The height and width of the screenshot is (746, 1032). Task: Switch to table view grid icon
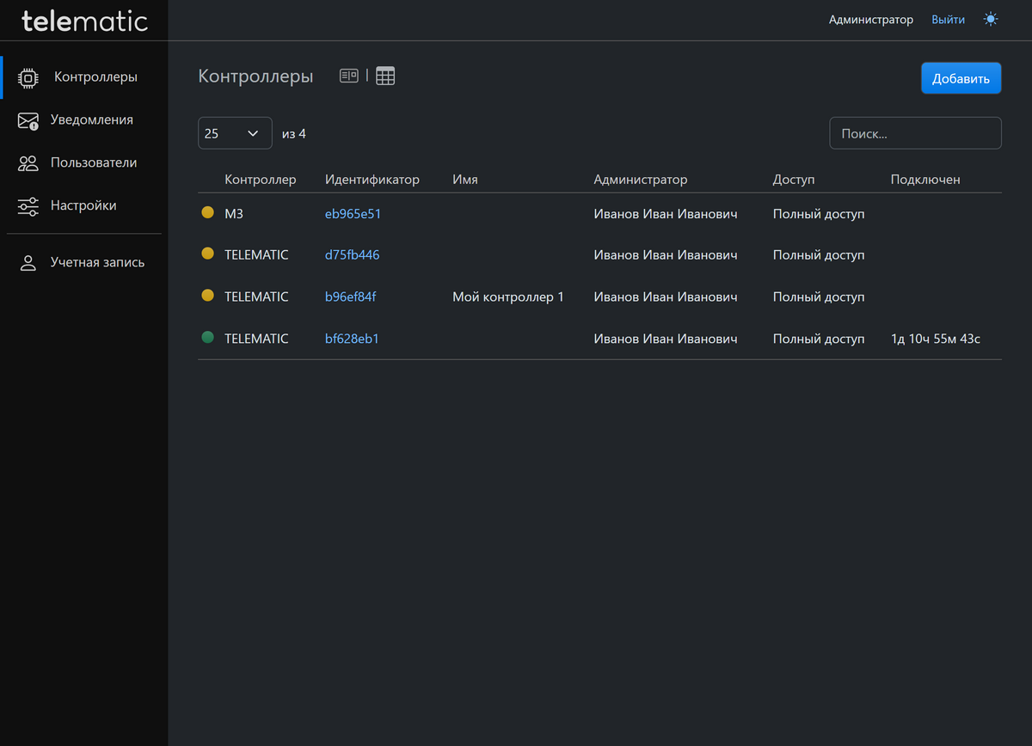[x=385, y=76]
